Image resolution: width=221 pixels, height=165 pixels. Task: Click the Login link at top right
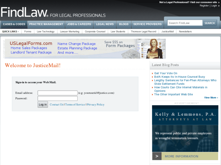(x=214, y=6)
